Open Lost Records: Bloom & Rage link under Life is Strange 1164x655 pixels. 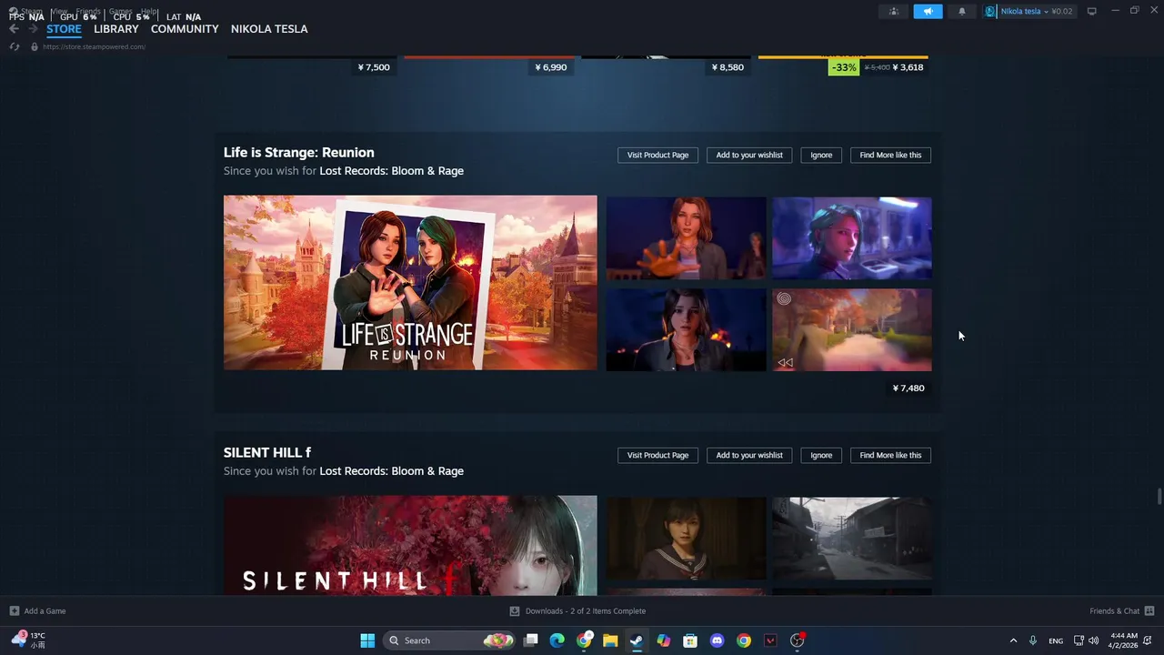[x=391, y=171]
